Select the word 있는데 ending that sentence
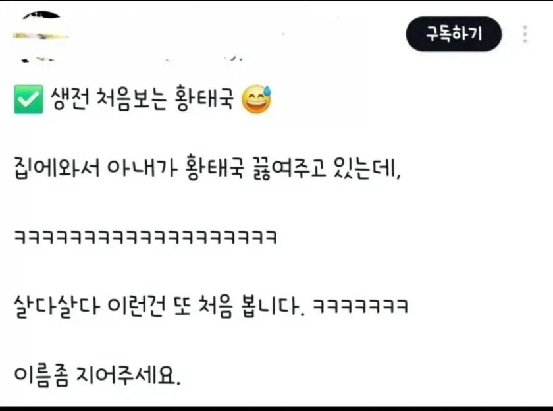The image size is (553, 411). pyautogui.click(x=367, y=167)
